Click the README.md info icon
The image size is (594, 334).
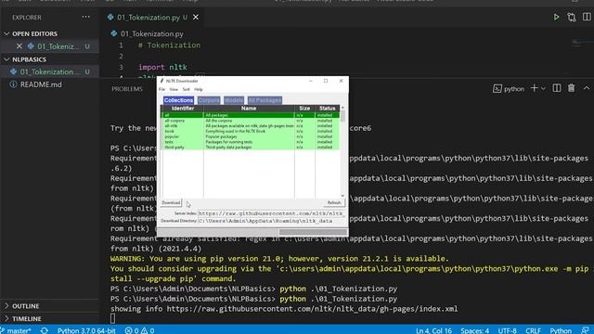click(13, 84)
